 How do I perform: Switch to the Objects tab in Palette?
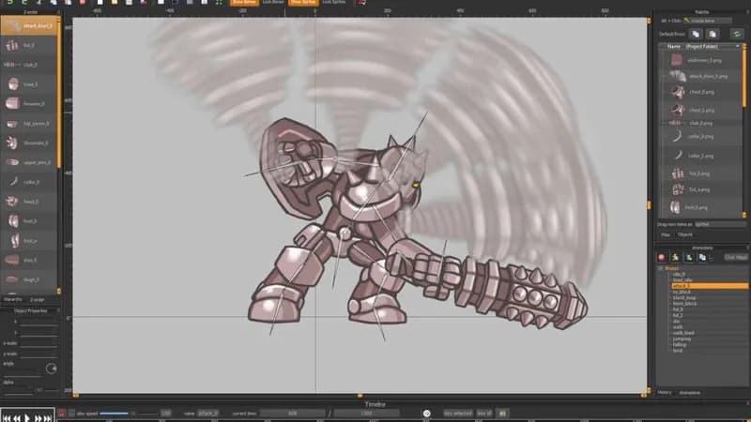coord(685,235)
